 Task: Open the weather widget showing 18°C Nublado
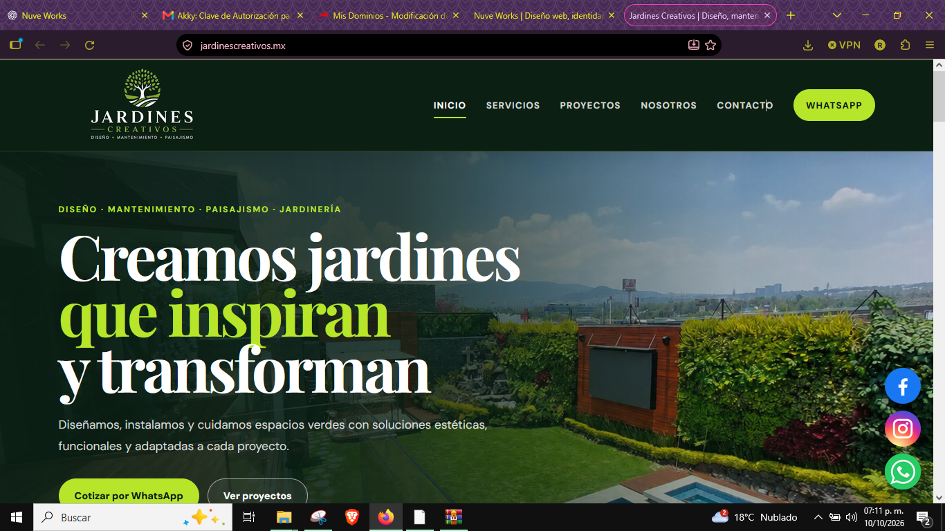point(755,517)
